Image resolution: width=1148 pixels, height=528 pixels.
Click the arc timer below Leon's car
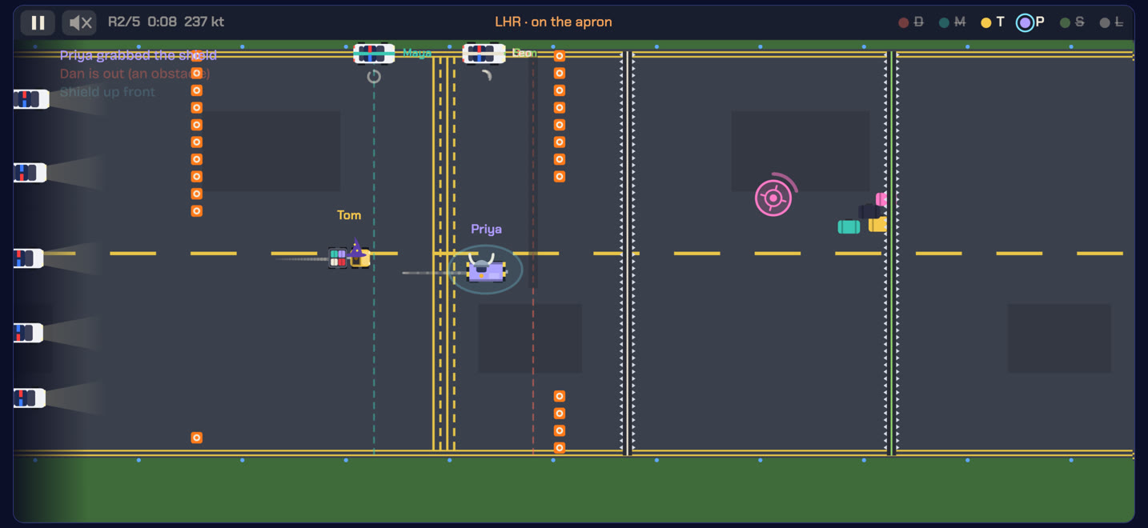click(486, 75)
